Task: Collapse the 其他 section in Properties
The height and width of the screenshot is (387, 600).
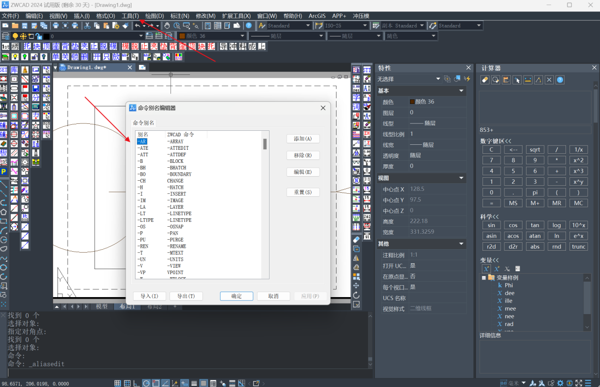Action: point(461,244)
